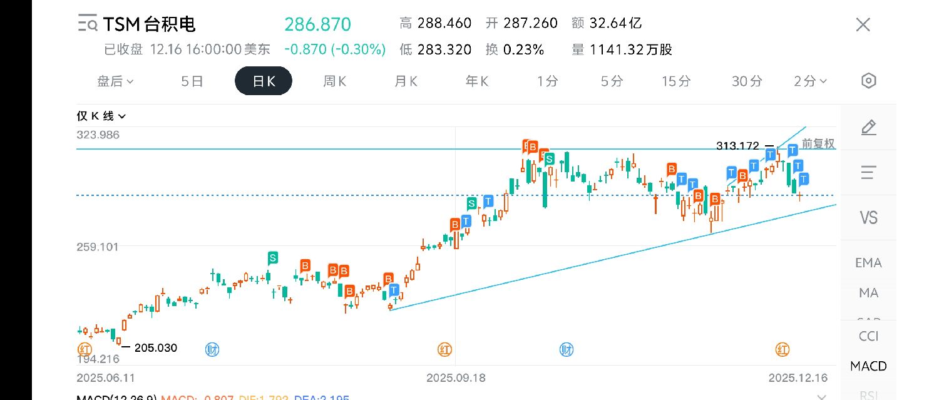Open the stock search icon beside TSM

tap(87, 24)
